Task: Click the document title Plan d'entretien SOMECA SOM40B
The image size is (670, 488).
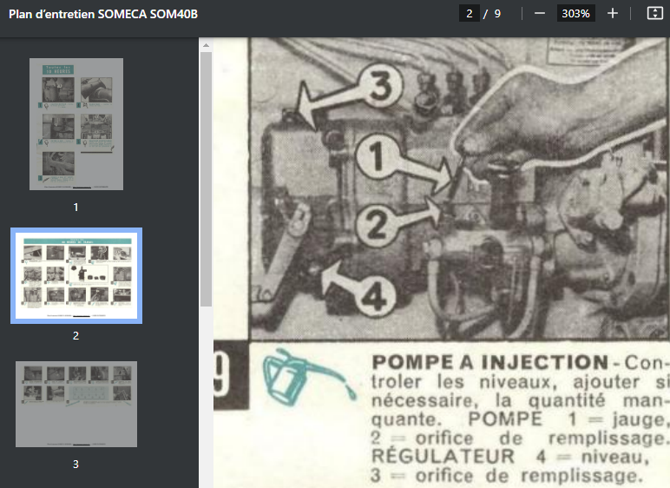Action: pos(103,14)
